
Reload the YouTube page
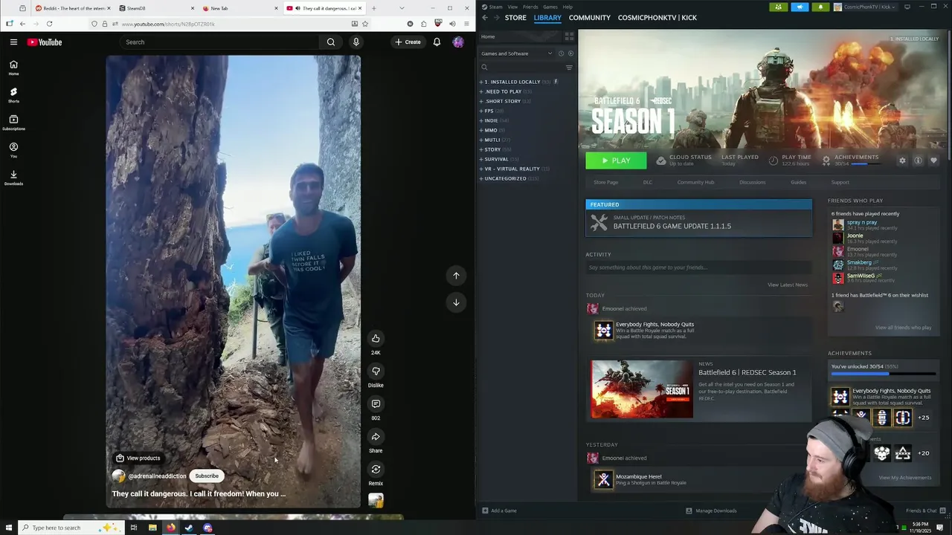click(49, 24)
